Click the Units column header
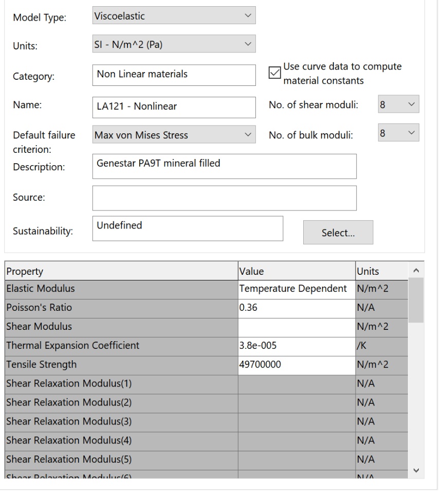 pos(382,271)
